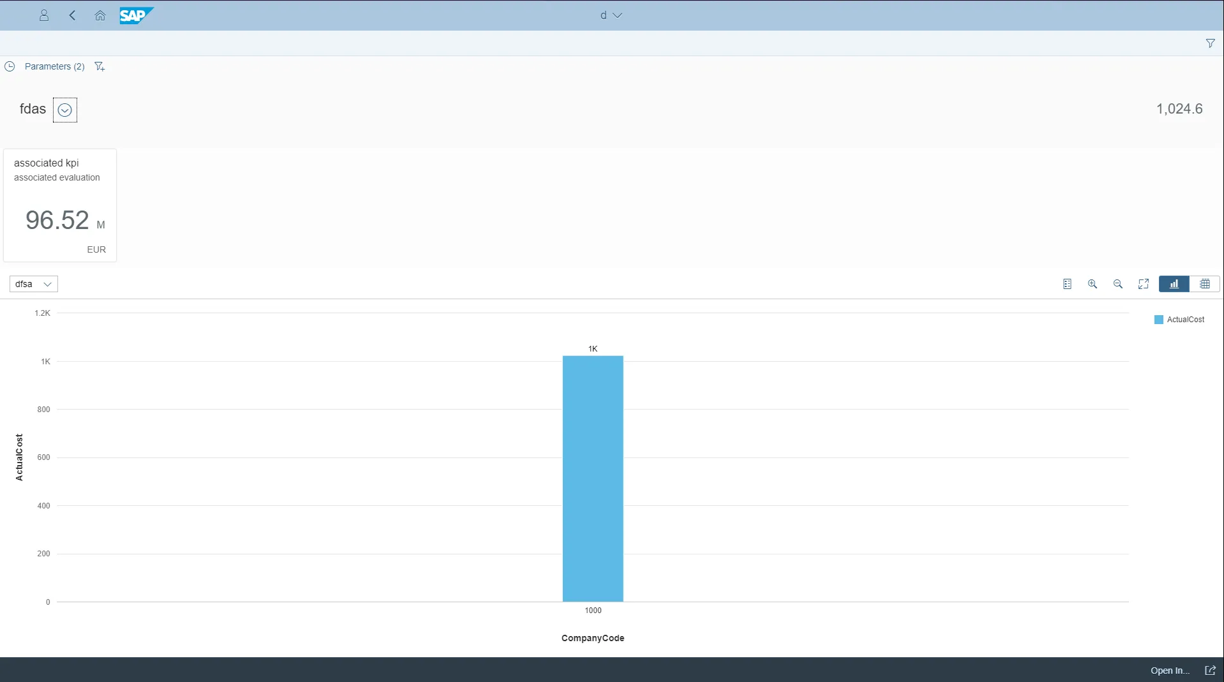Select the associated kpi tile showing 96.52

59,205
